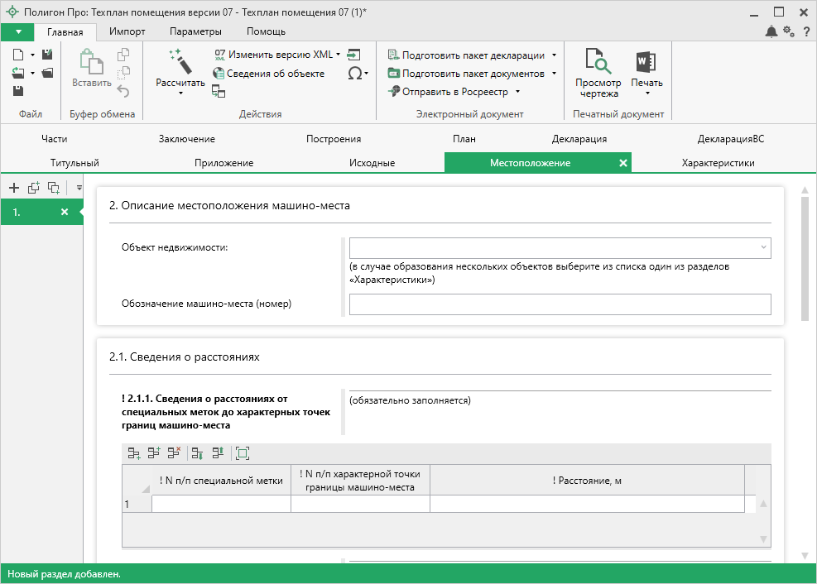Viewport: 817px width, 584px height.
Task: Expand table to fullscreen via frame icon
Action: tap(242, 452)
